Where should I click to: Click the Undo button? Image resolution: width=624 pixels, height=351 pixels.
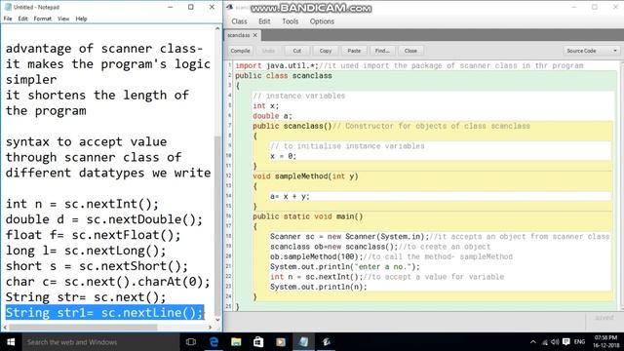coord(268,51)
